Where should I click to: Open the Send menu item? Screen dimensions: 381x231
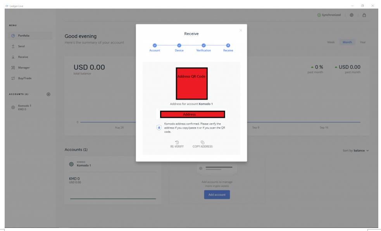click(x=30, y=46)
